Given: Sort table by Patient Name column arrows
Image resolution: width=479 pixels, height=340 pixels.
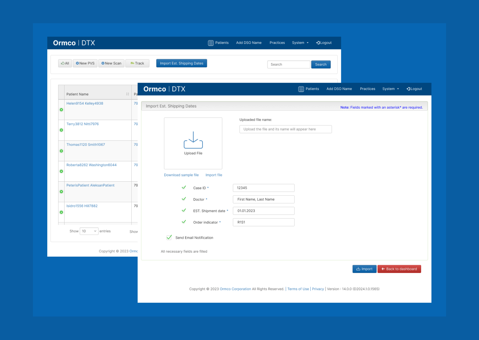Looking at the screenshot, I should click(127, 94).
